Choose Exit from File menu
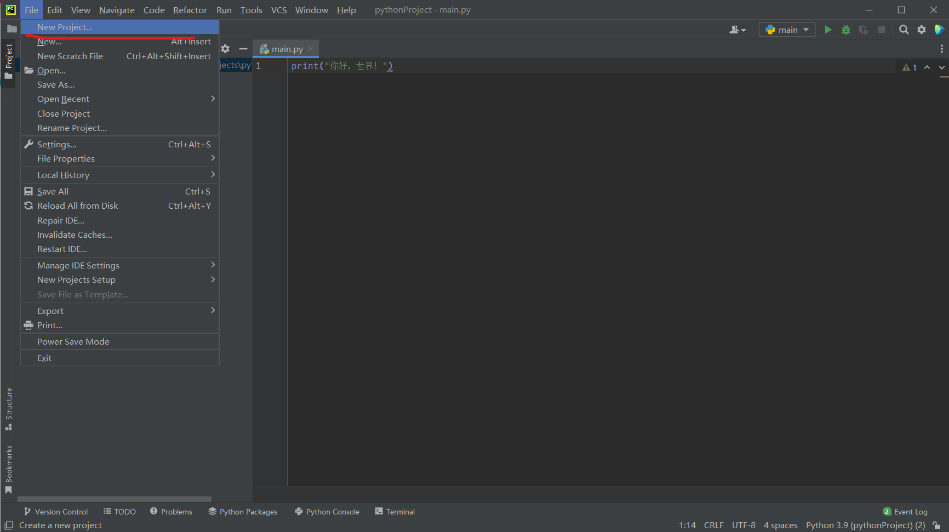Image resolution: width=949 pixels, height=532 pixels. [119, 358]
